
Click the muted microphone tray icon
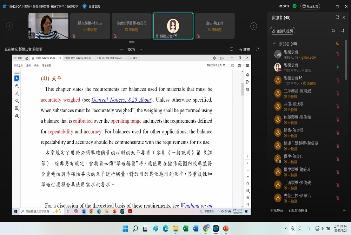click(x=293, y=228)
